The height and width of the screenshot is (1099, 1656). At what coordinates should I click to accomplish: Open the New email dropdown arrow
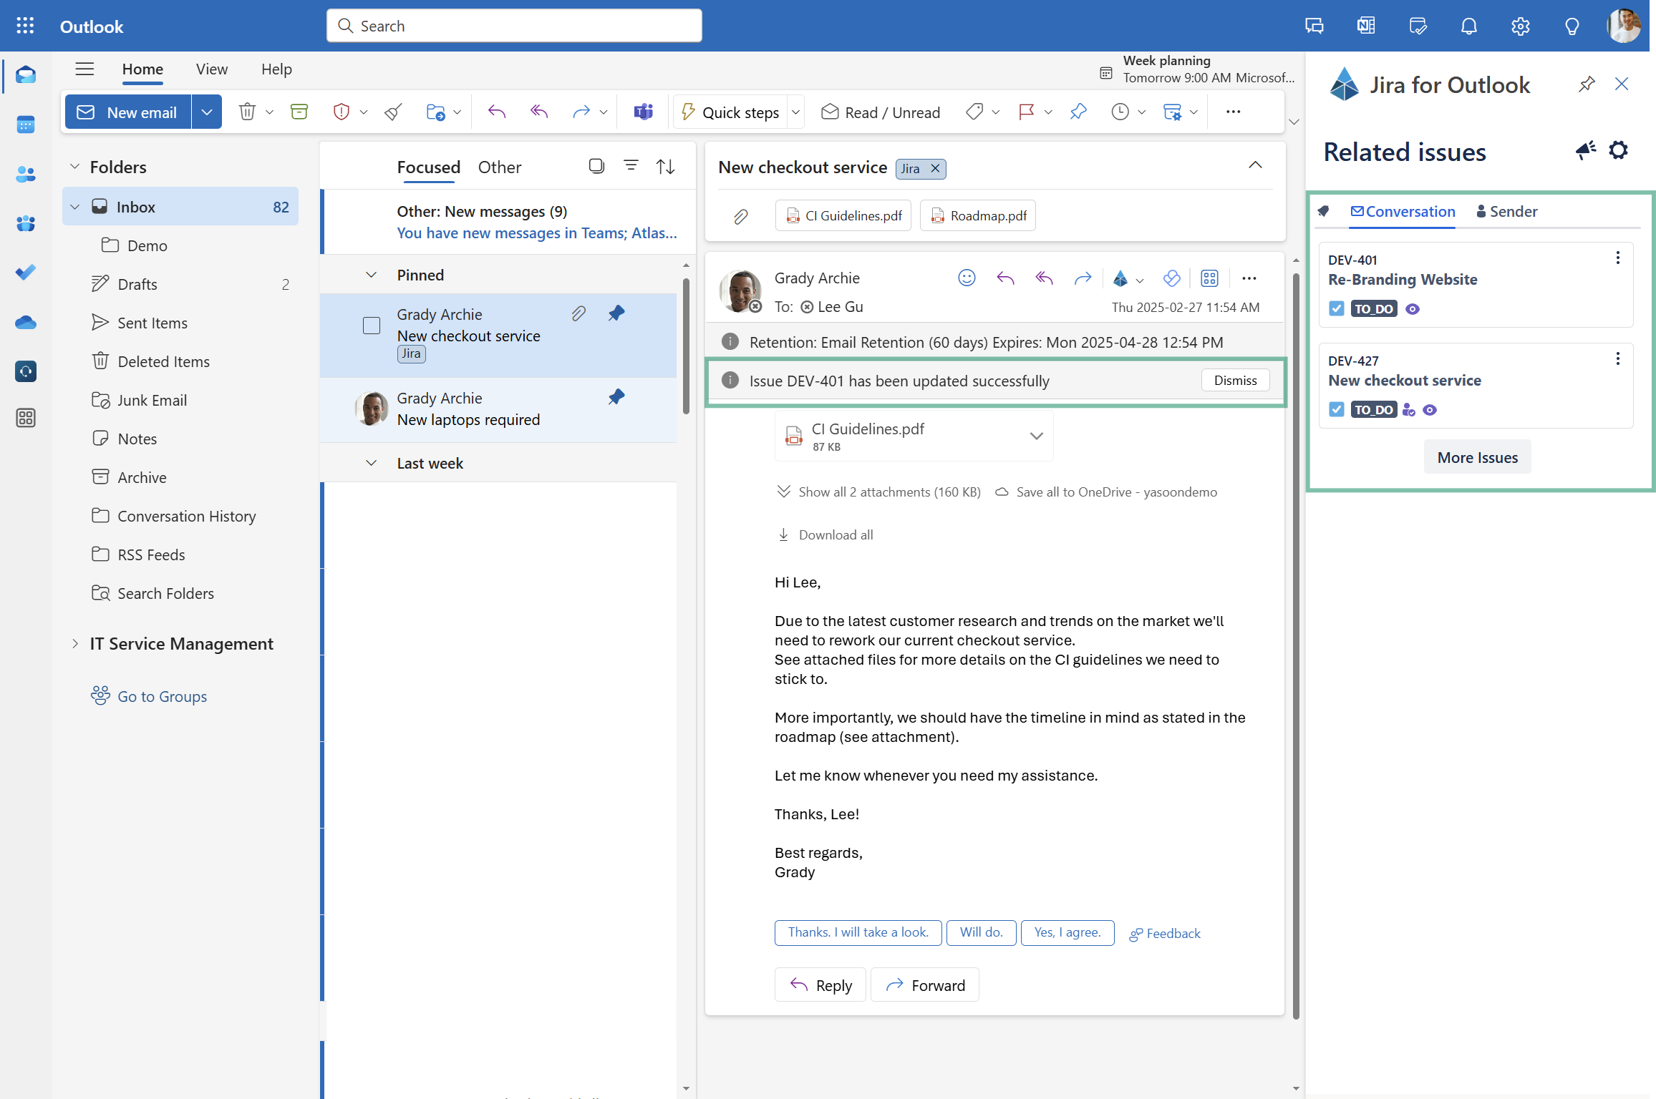207,112
